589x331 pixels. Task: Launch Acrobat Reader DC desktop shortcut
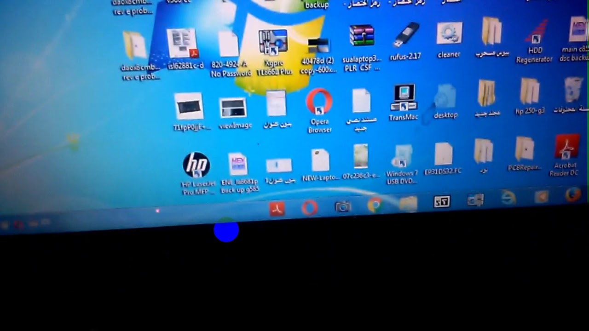click(566, 147)
